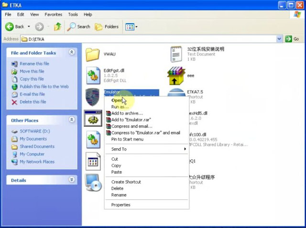This screenshot has height=228, width=306.
Task: Select the ETKA7.5 shortcut icon
Action: click(x=176, y=93)
